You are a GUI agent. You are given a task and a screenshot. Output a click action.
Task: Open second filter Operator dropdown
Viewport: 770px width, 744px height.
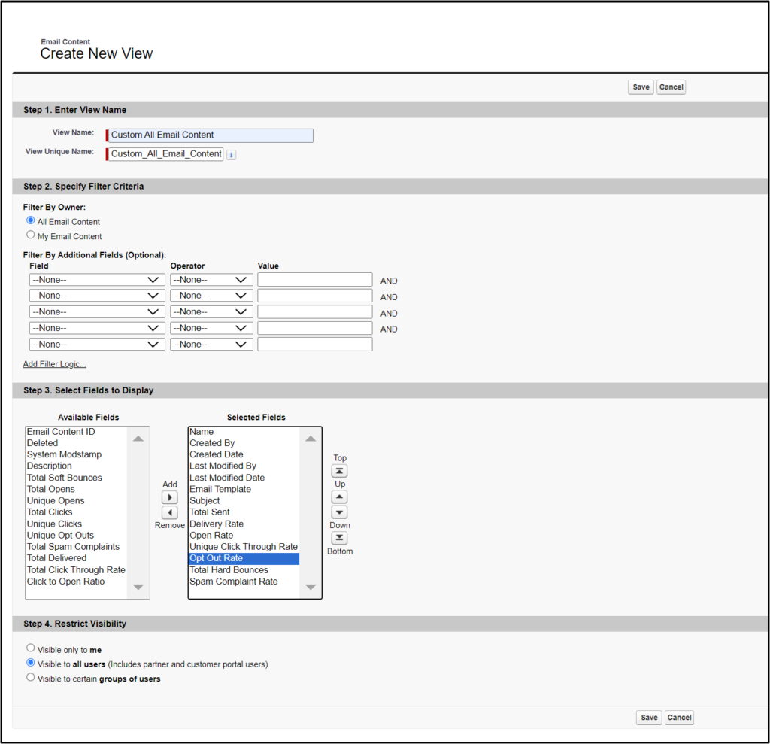(x=211, y=296)
